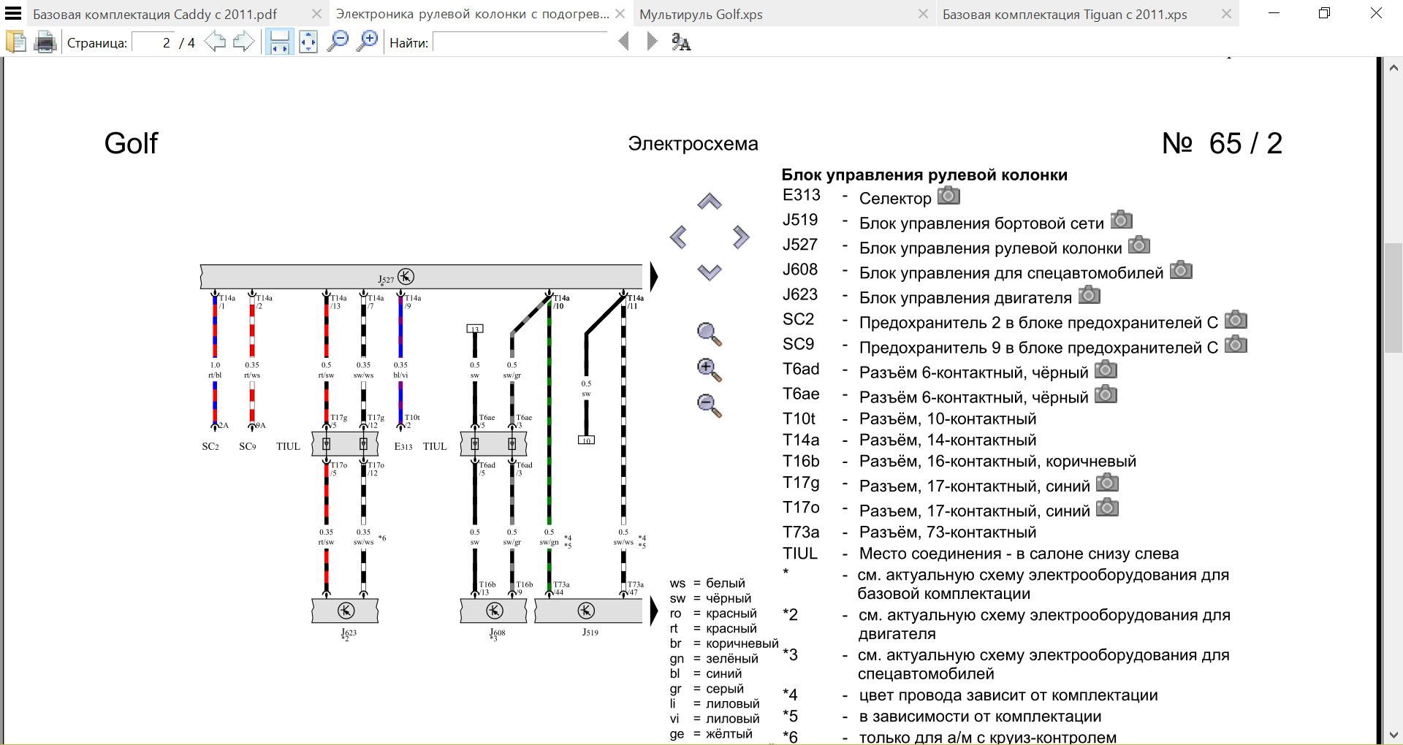Image resolution: width=1403 pixels, height=745 pixels.
Task: Click the diagram zoom out icon
Action: tap(709, 405)
